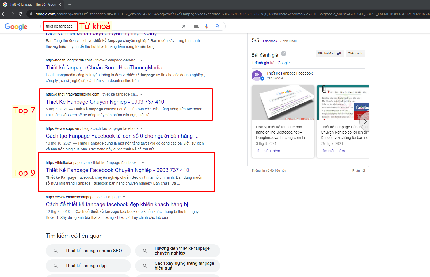Select related search 'Thiết kế fanpage chuẩn SEO'
The height and width of the screenshot is (277, 430).
(x=88, y=251)
